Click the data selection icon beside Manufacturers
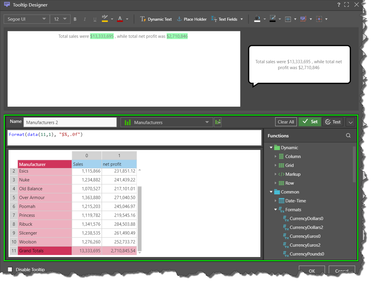373x283 pixels. pos(218,122)
